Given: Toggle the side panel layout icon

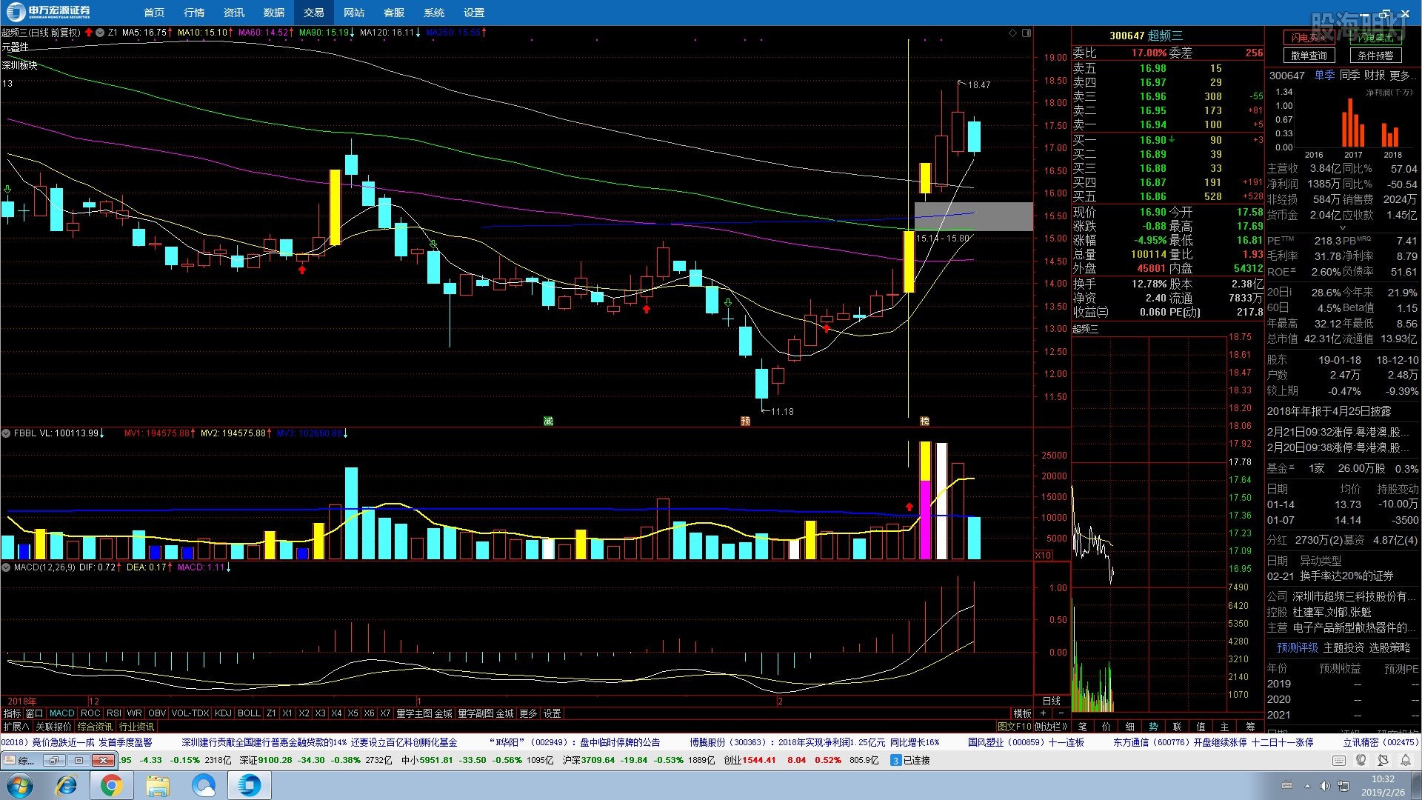Looking at the screenshot, I should [x=1027, y=33].
